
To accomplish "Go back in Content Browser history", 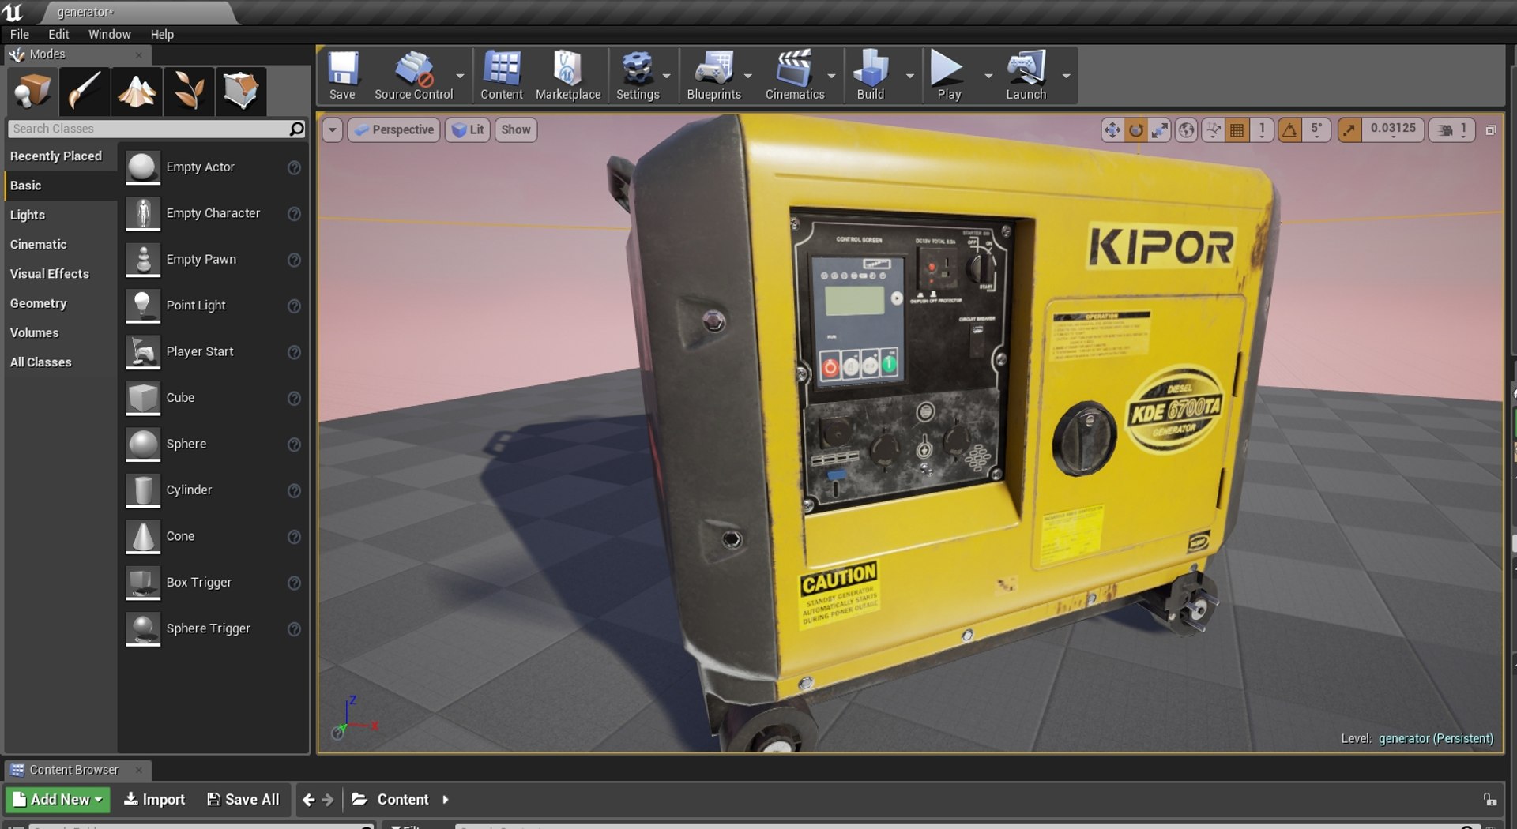I will tap(309, 800).
